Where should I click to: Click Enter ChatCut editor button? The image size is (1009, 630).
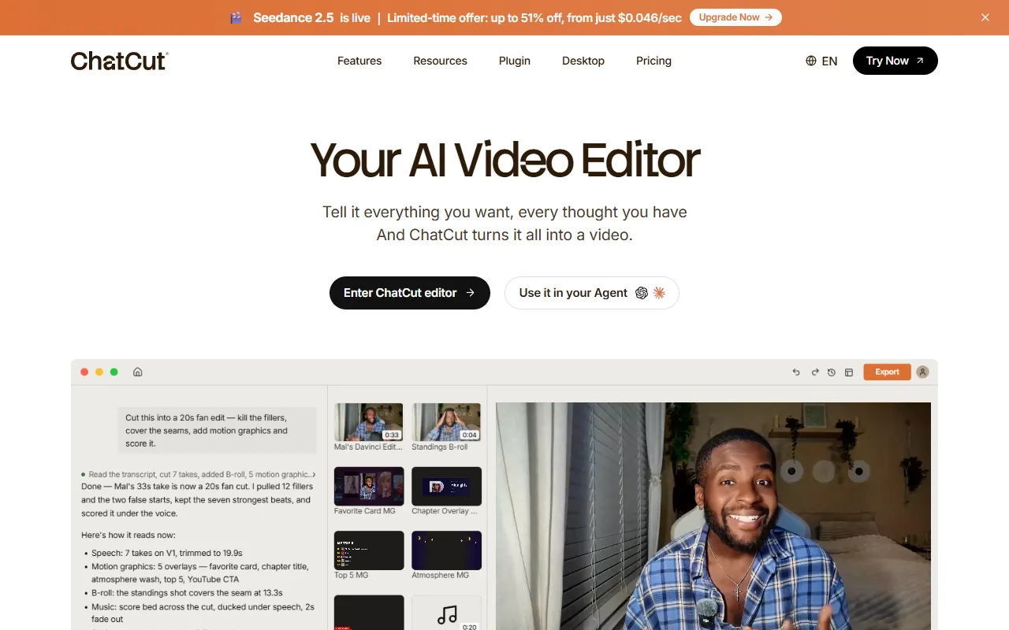point(410,293)
